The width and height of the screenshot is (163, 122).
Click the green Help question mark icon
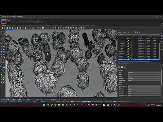tap(81, 28)
